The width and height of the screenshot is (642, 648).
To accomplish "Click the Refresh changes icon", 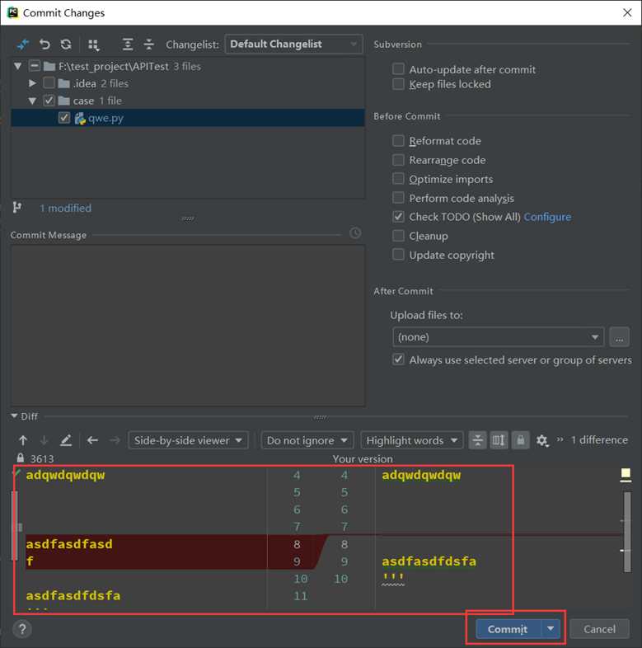I will coord(66,45).
